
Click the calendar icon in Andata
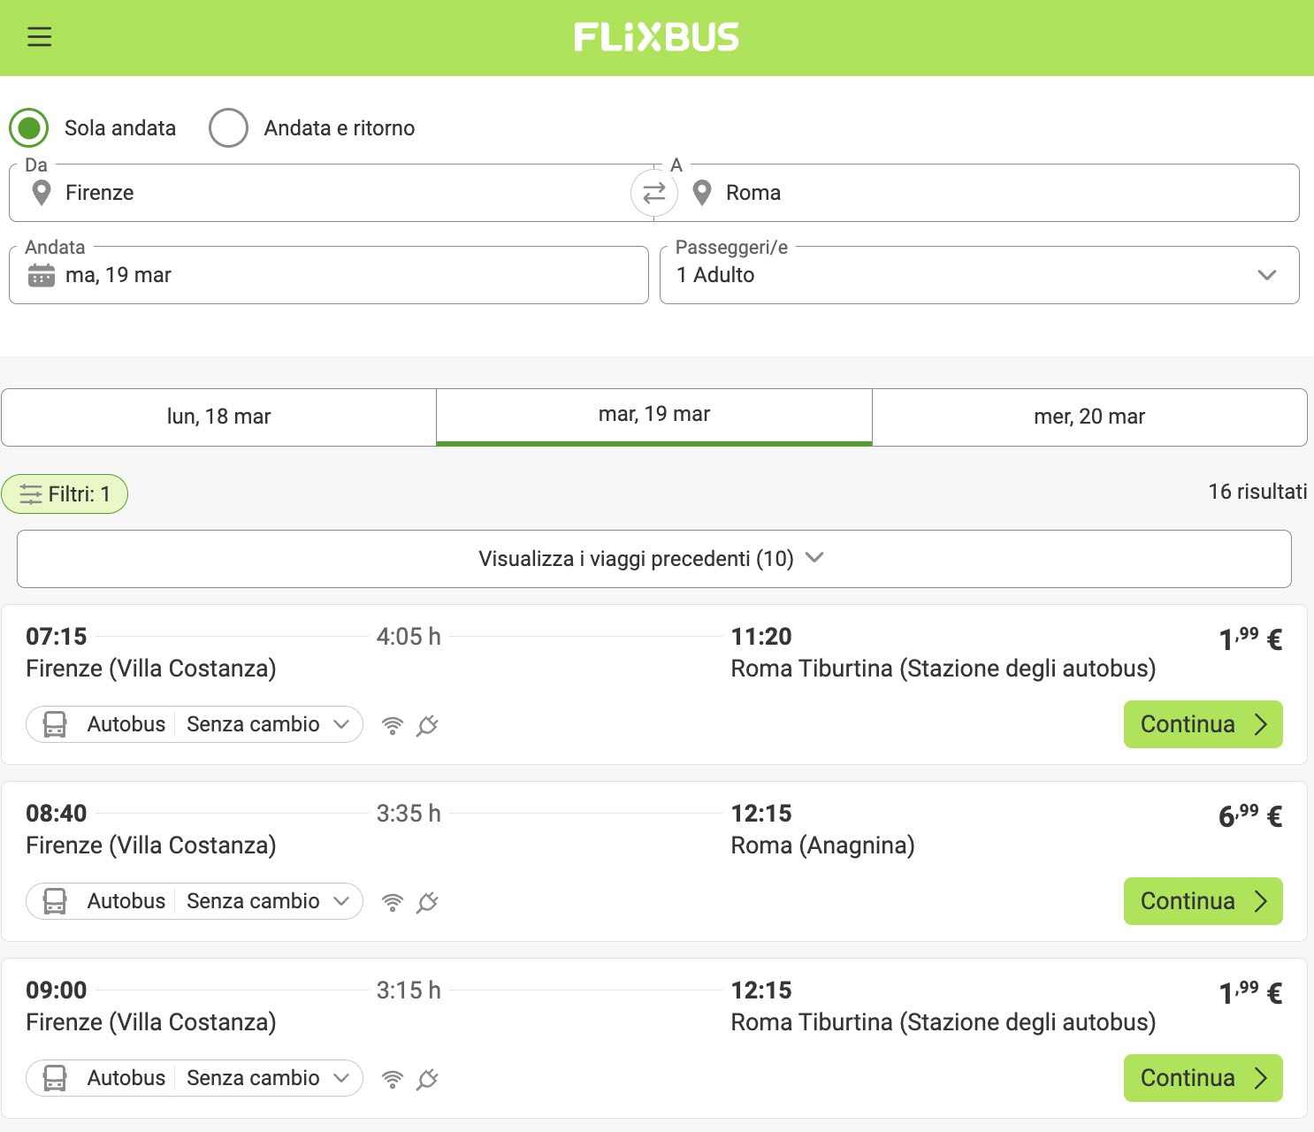point(41,275)
